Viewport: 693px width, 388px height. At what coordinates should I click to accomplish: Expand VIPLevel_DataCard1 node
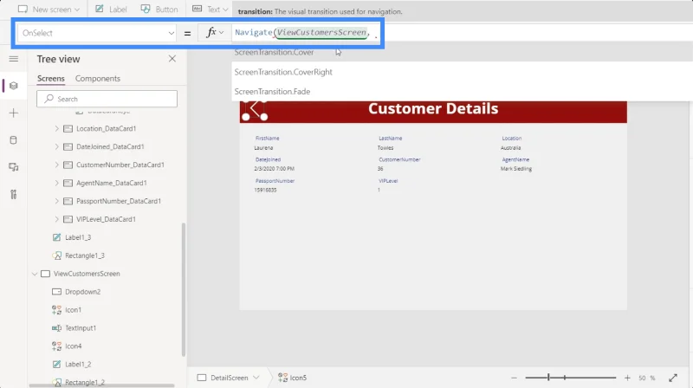56,219
